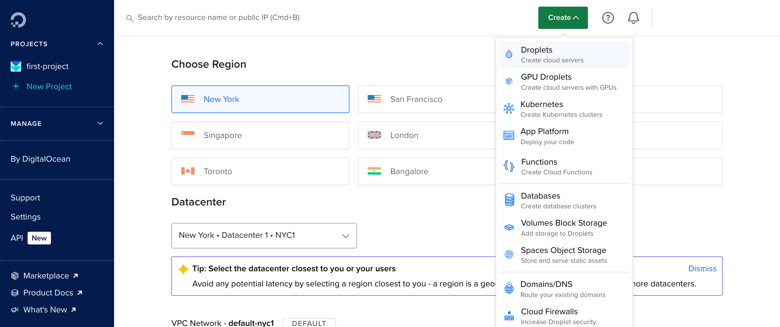Select the Toronto region option
Screen dimensions: 780x327
point(260,171)
